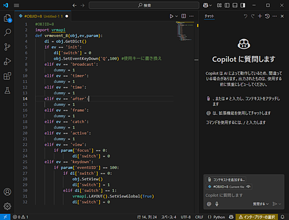This screenshot has width=289, height=220.
Task: Open the Extensions view
Action: (7, 76)
